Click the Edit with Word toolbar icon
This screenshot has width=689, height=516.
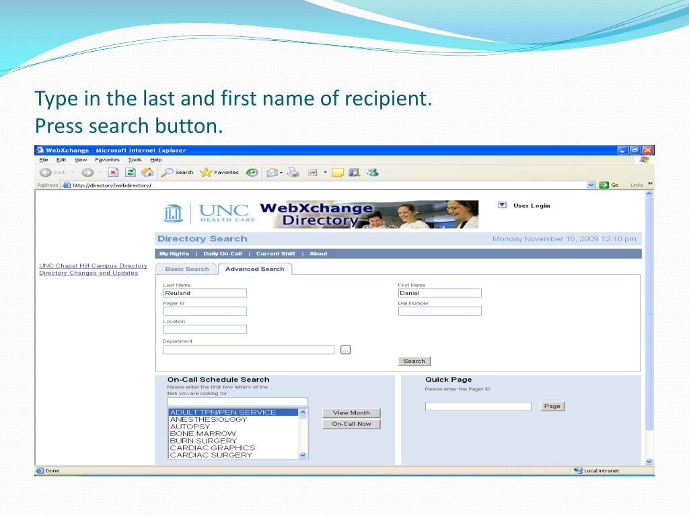click(312, 173)
